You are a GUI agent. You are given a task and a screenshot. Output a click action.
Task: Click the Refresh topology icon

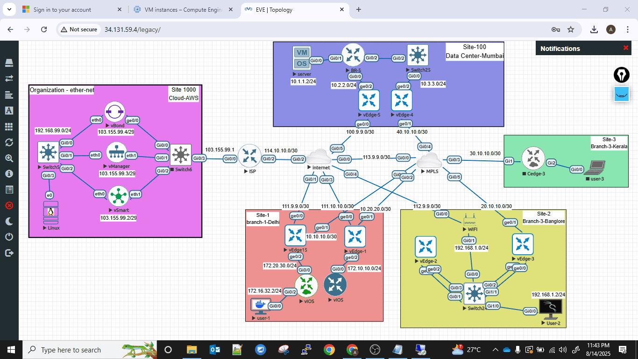[9, 142]
